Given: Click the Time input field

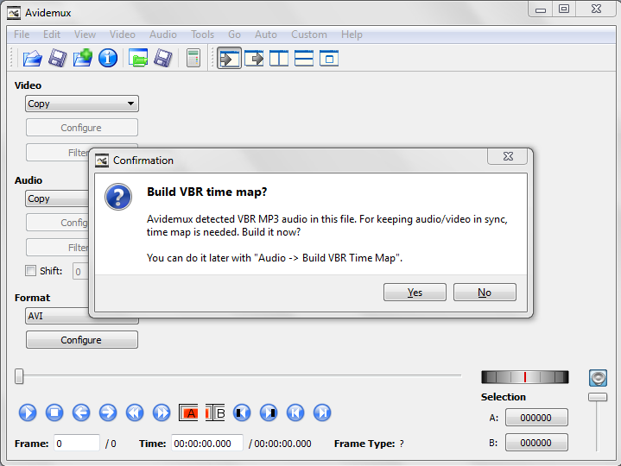Looking at the screenshot, I should [207, 443].
